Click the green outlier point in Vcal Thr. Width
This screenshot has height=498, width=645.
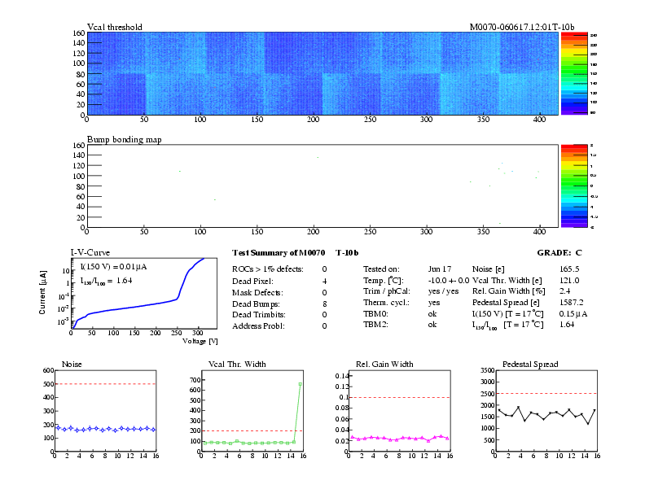tap(301, 384)
